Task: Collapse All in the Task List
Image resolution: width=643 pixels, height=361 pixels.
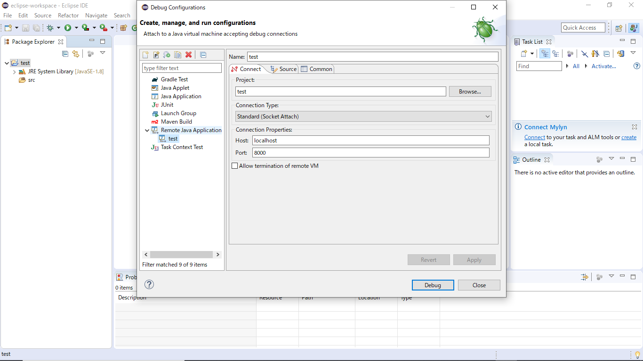Action: point(606,54)
